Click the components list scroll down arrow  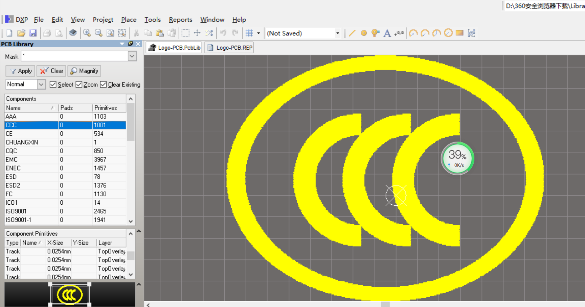pyautogui.click(x=131, y=221)
